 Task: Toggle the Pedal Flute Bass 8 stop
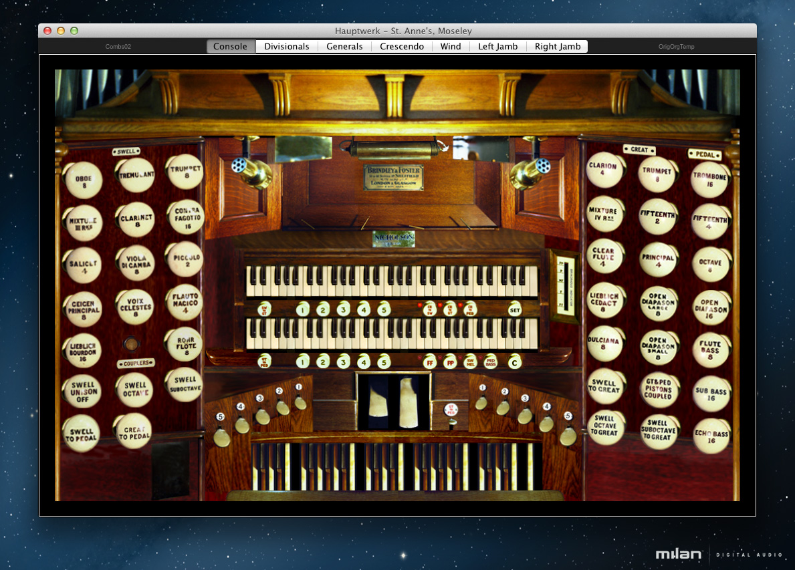coord(710,350)
